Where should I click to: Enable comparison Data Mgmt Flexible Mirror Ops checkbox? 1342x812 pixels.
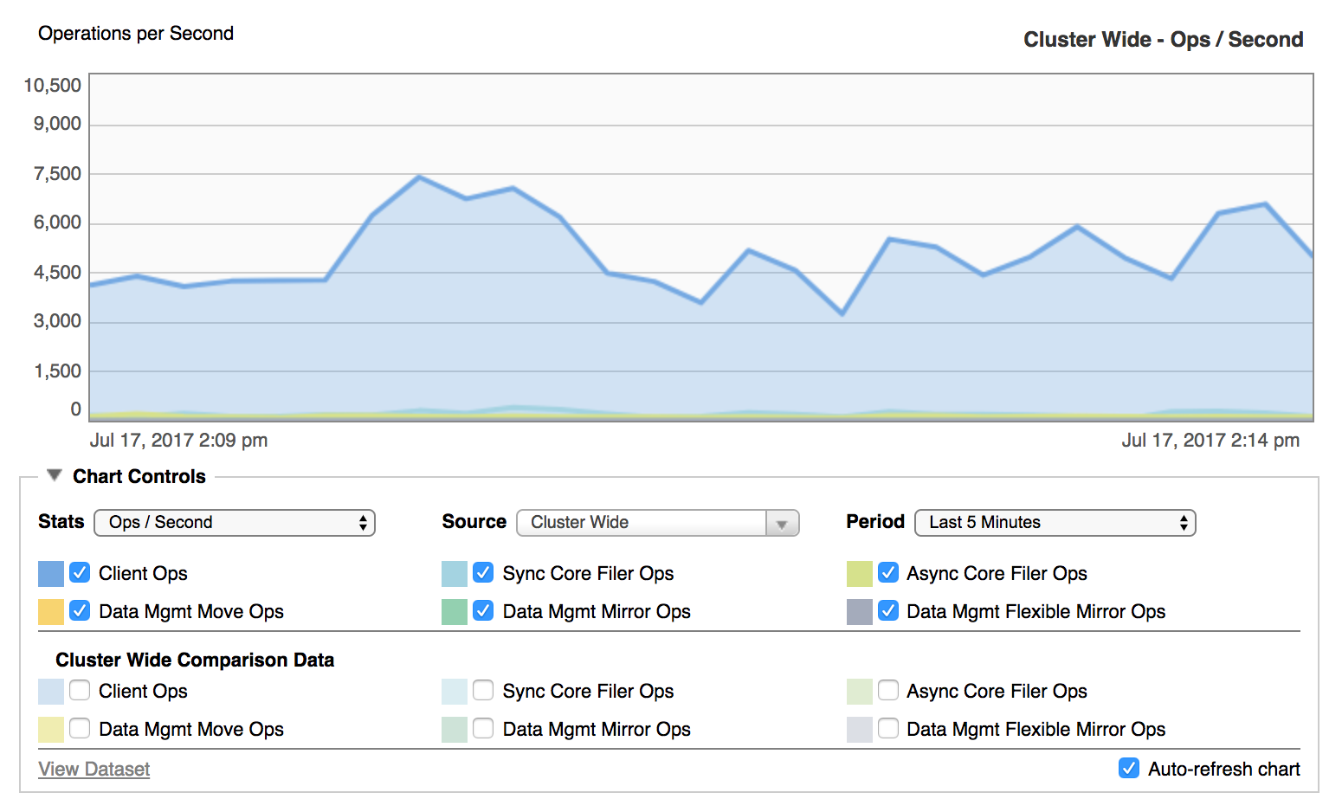[x=888, y=729]
